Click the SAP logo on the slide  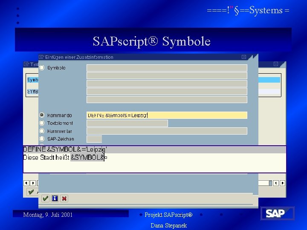pos(277,213)
